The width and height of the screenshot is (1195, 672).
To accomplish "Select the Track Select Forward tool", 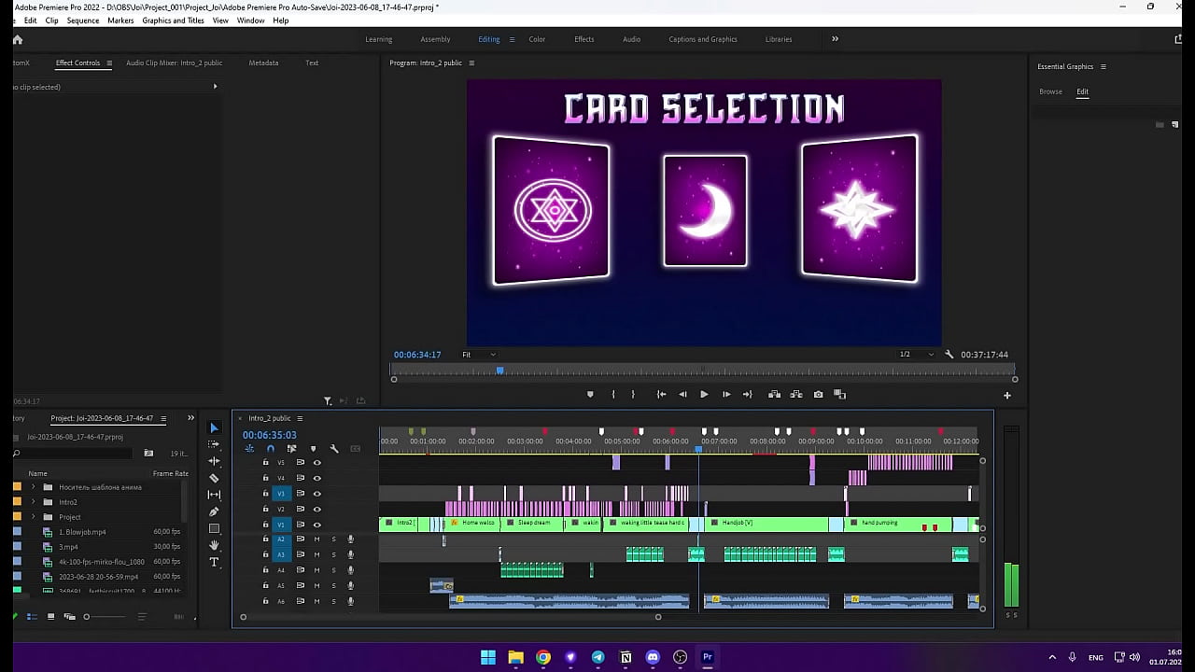I will point(214,444).
